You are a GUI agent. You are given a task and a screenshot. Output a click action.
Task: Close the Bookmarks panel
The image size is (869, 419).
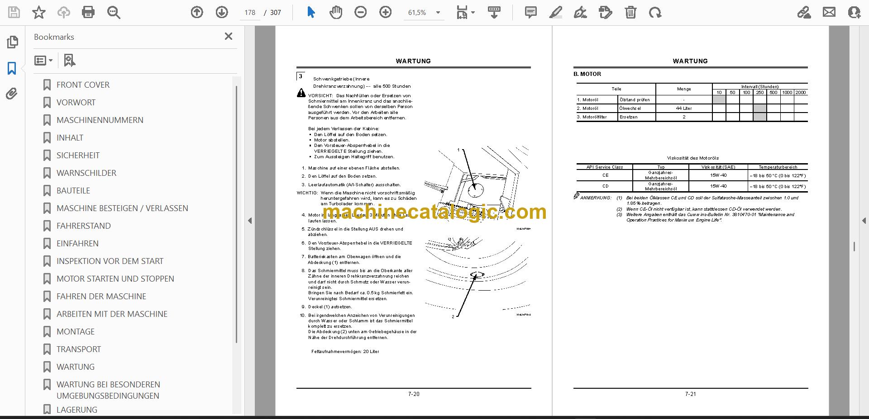(229, 36)
